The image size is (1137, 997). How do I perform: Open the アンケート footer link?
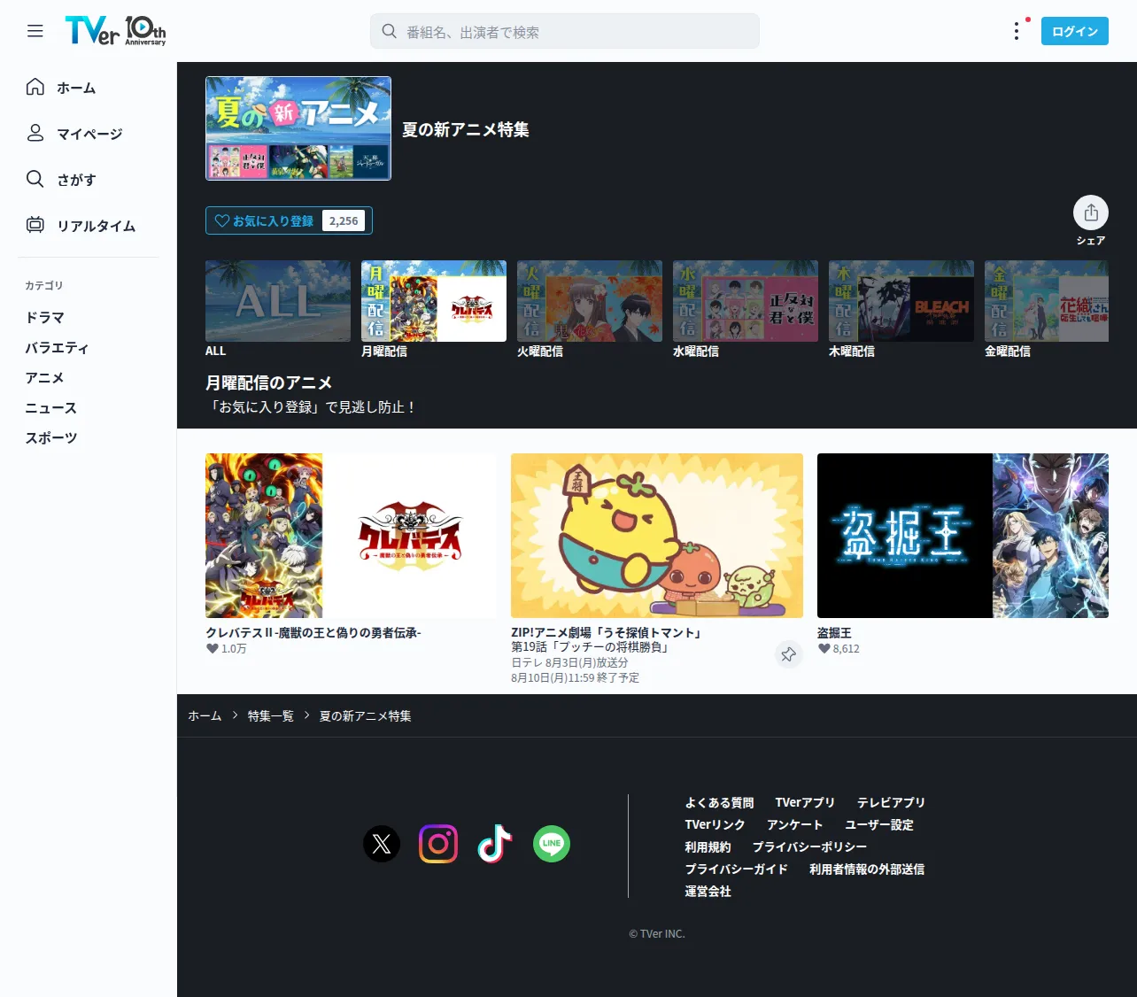pyautogui.click(x=795, y=824)
